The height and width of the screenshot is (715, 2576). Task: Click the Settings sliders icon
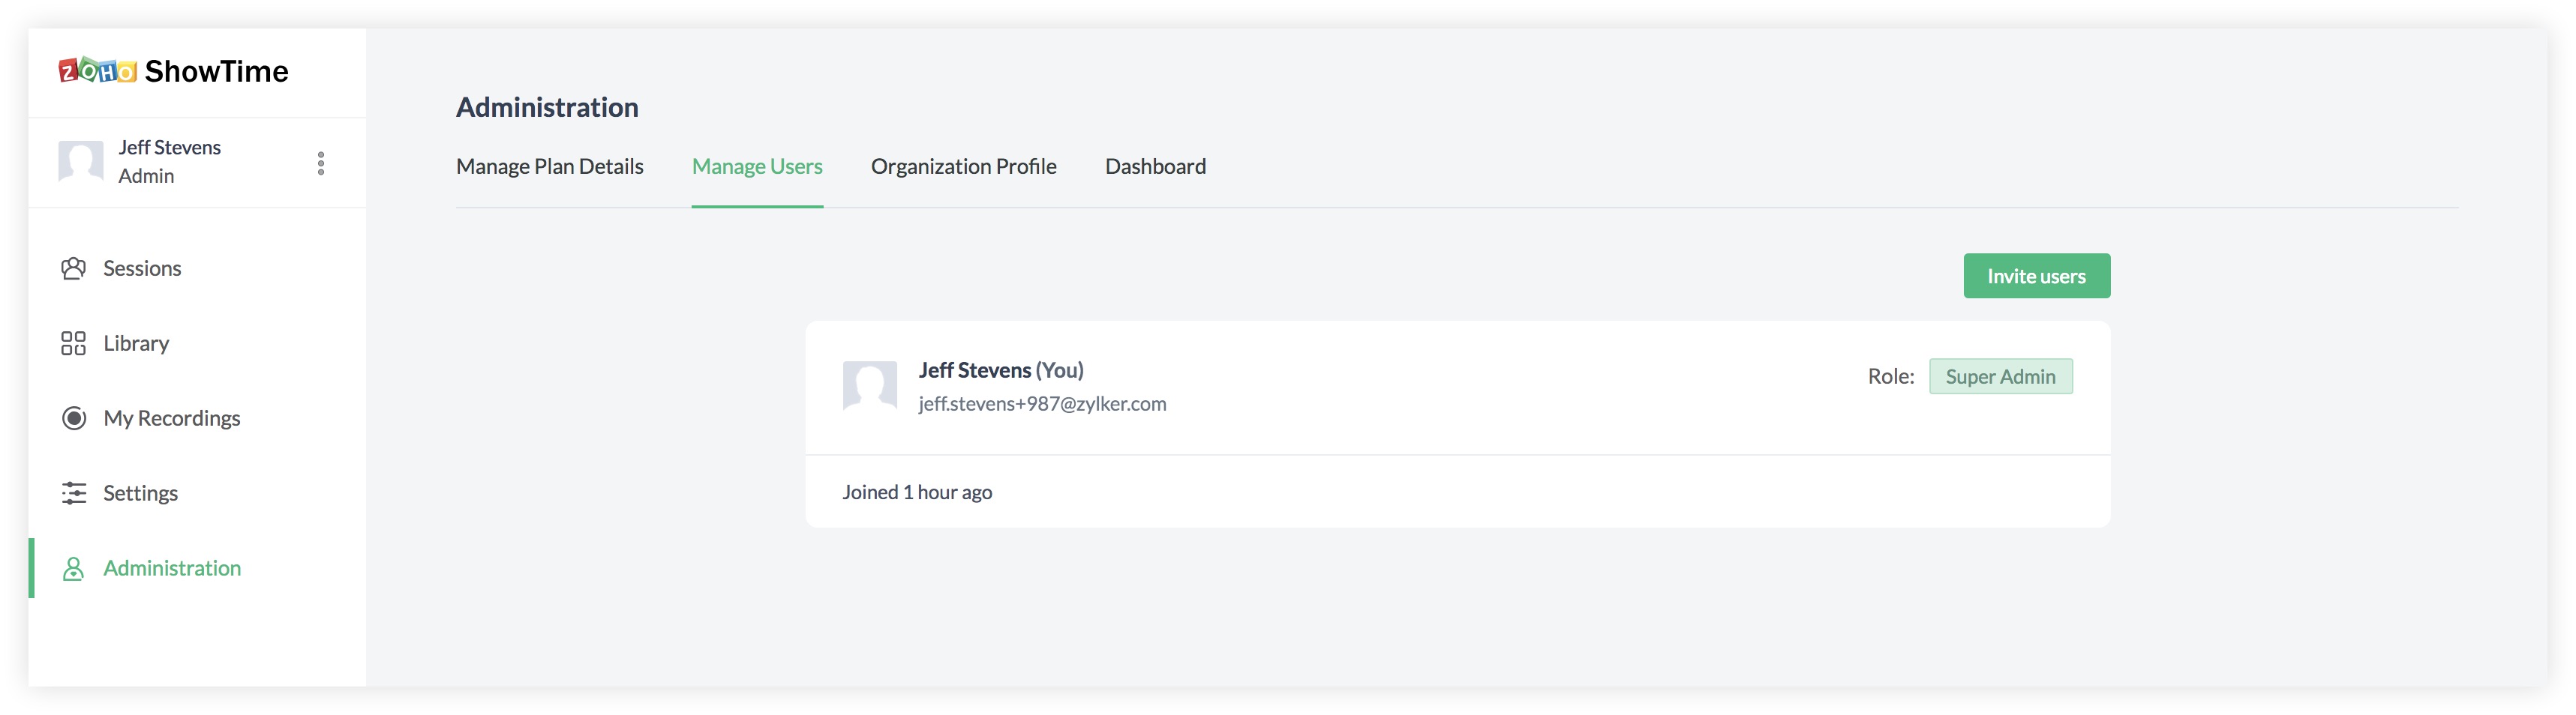73,493
